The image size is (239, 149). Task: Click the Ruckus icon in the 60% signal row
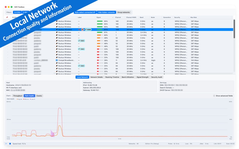[57, 35]
